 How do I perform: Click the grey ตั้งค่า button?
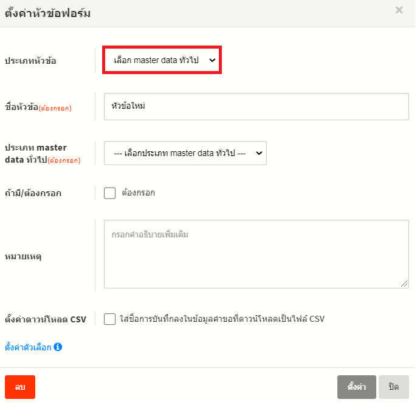coord(356,387)
